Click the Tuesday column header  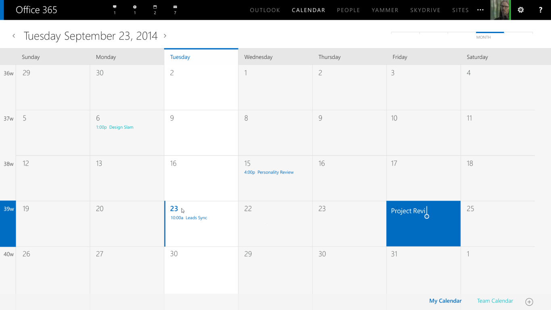coord(180,57)
